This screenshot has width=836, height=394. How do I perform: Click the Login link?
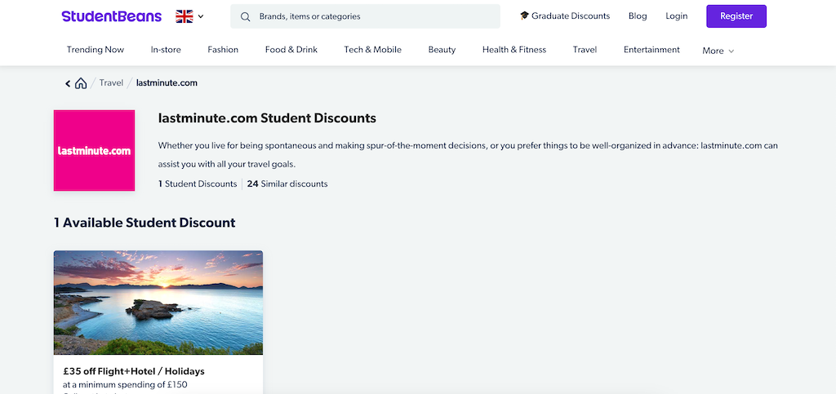click(x=677, y=16)
